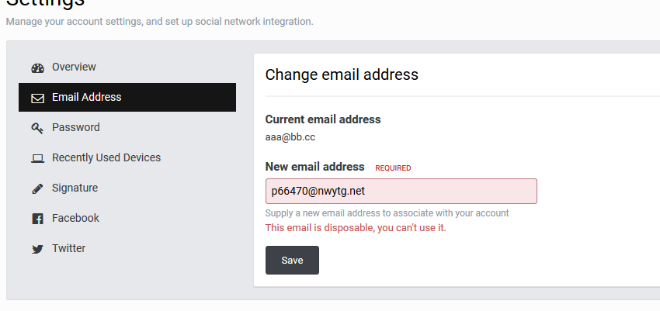Click into the new email address field
The width and height of the screenshot is (660, 311).
(x=401, y=192)
